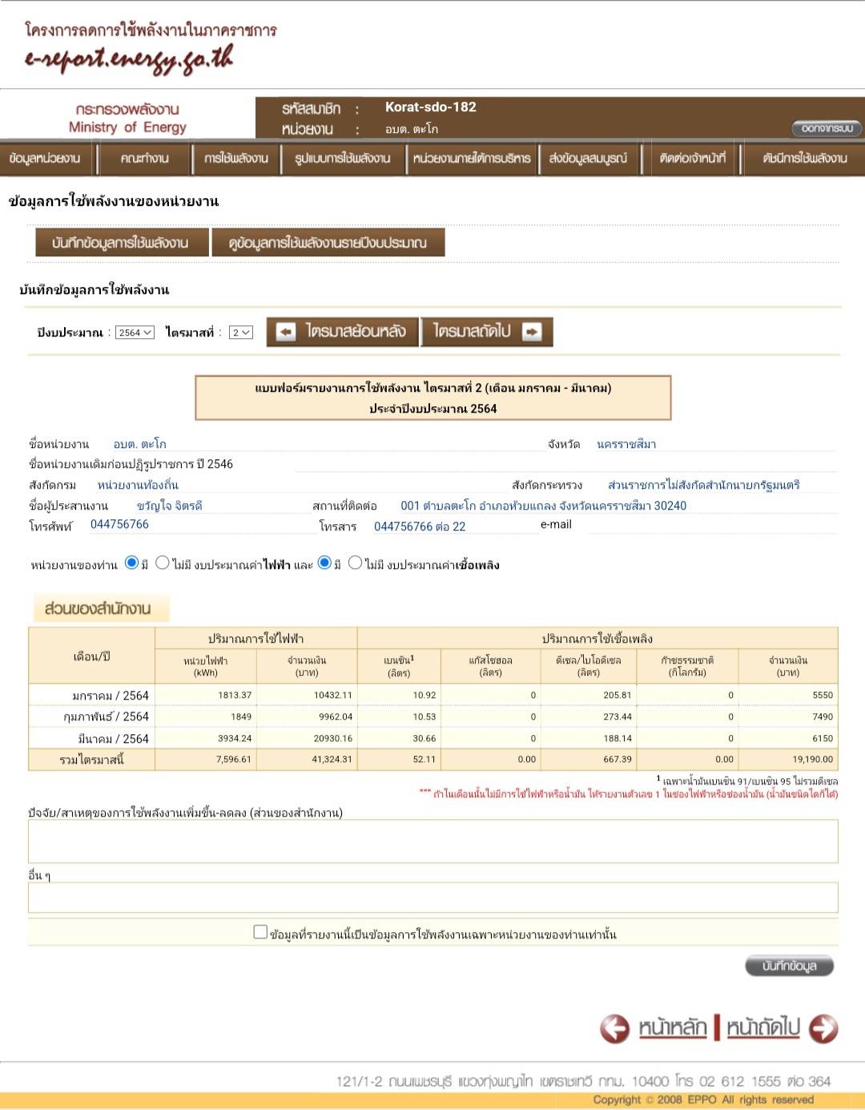Select 'ไม่มี' radio for electricity budget
Screen dimensions: 865x1110
pyautogui.click(x=163, y=563)
